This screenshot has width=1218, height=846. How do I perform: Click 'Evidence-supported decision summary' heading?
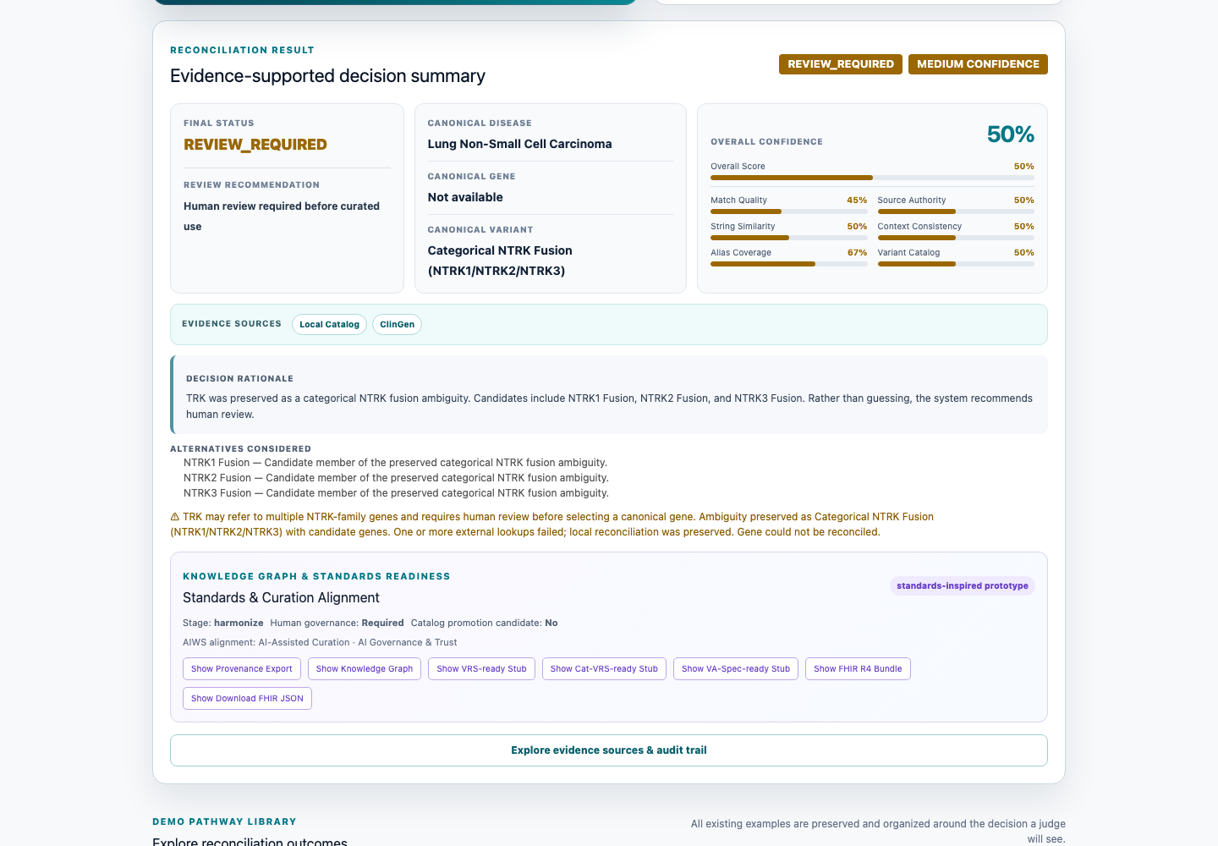click(x=327, y=76)
